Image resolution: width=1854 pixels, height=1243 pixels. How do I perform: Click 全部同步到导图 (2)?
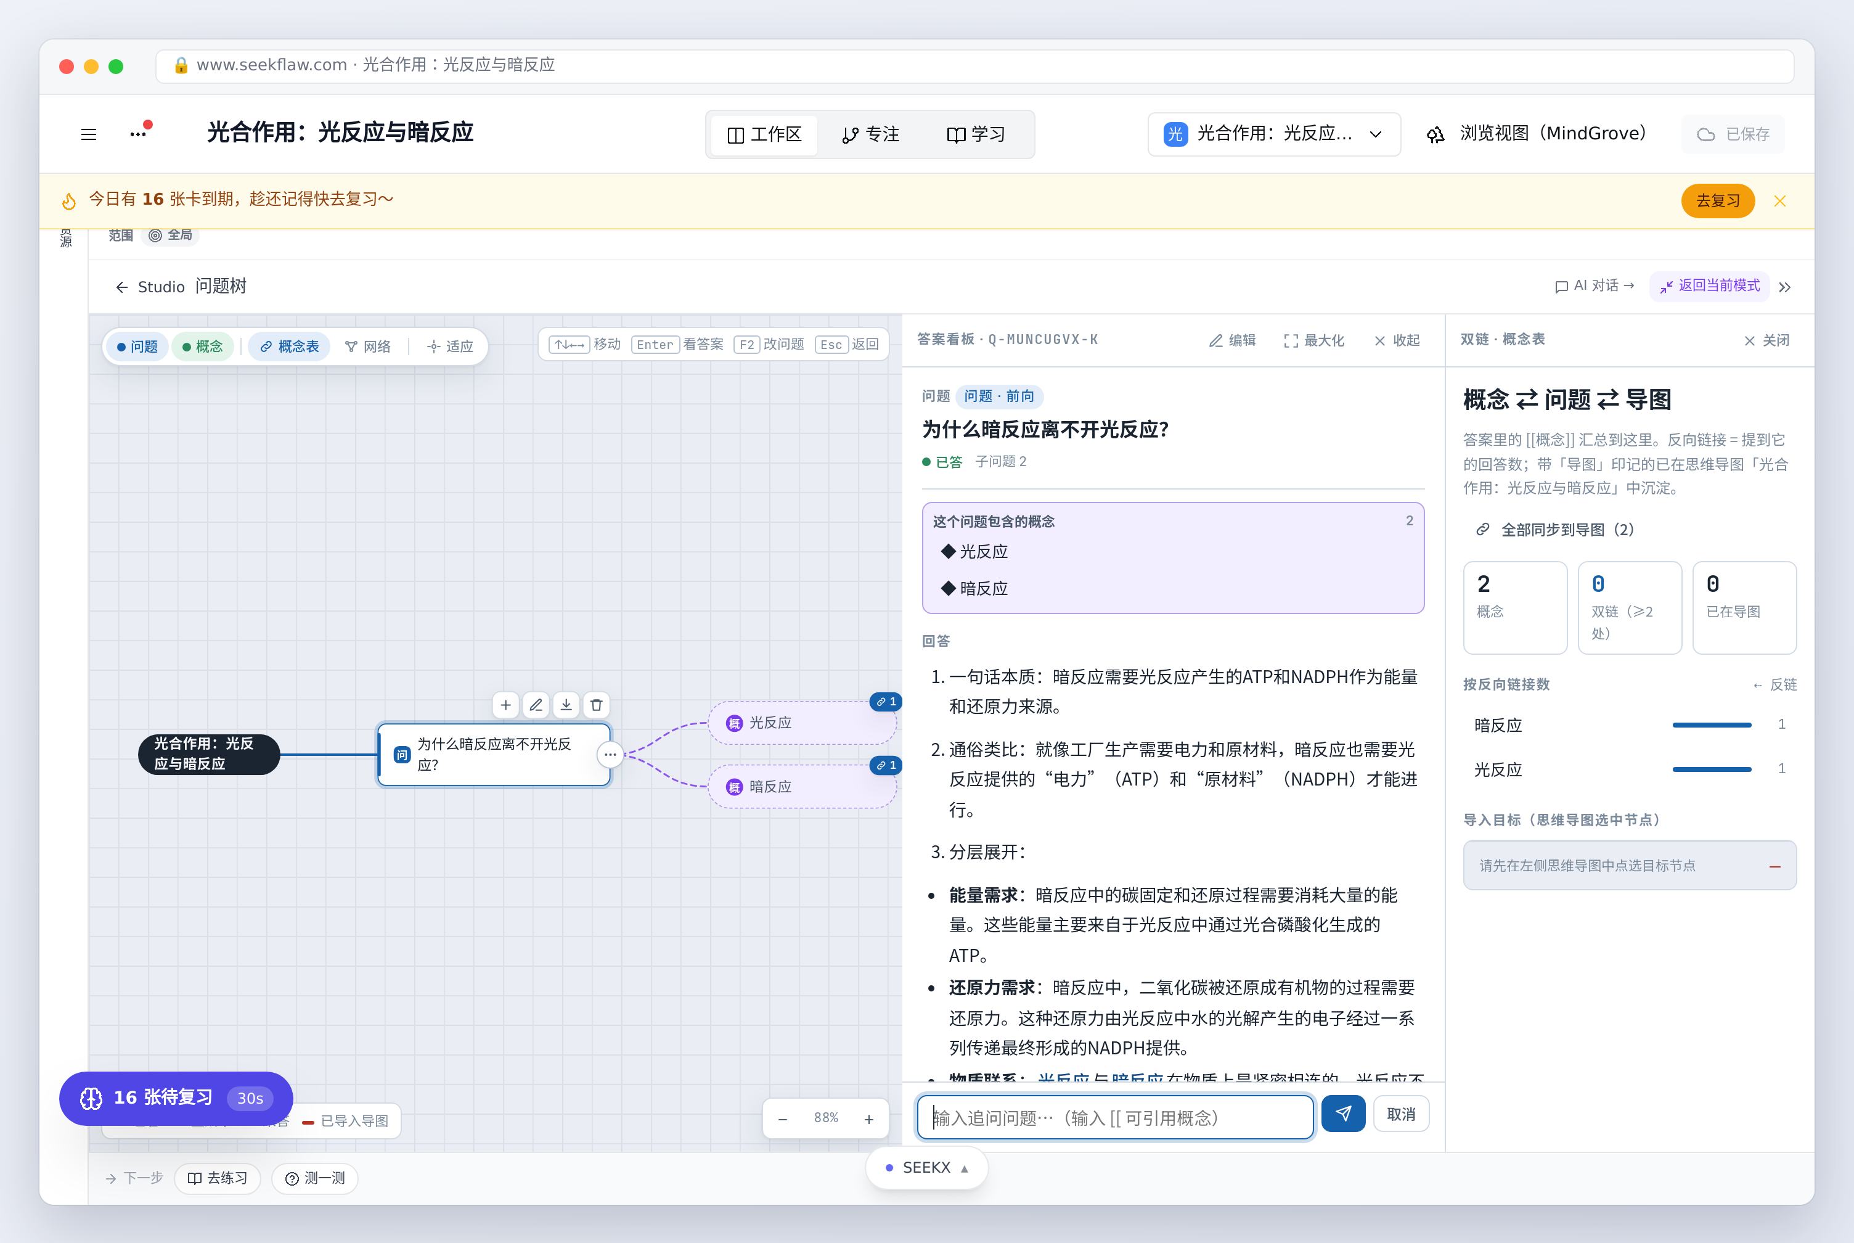pyautogui.click(x=1555, y=530)
